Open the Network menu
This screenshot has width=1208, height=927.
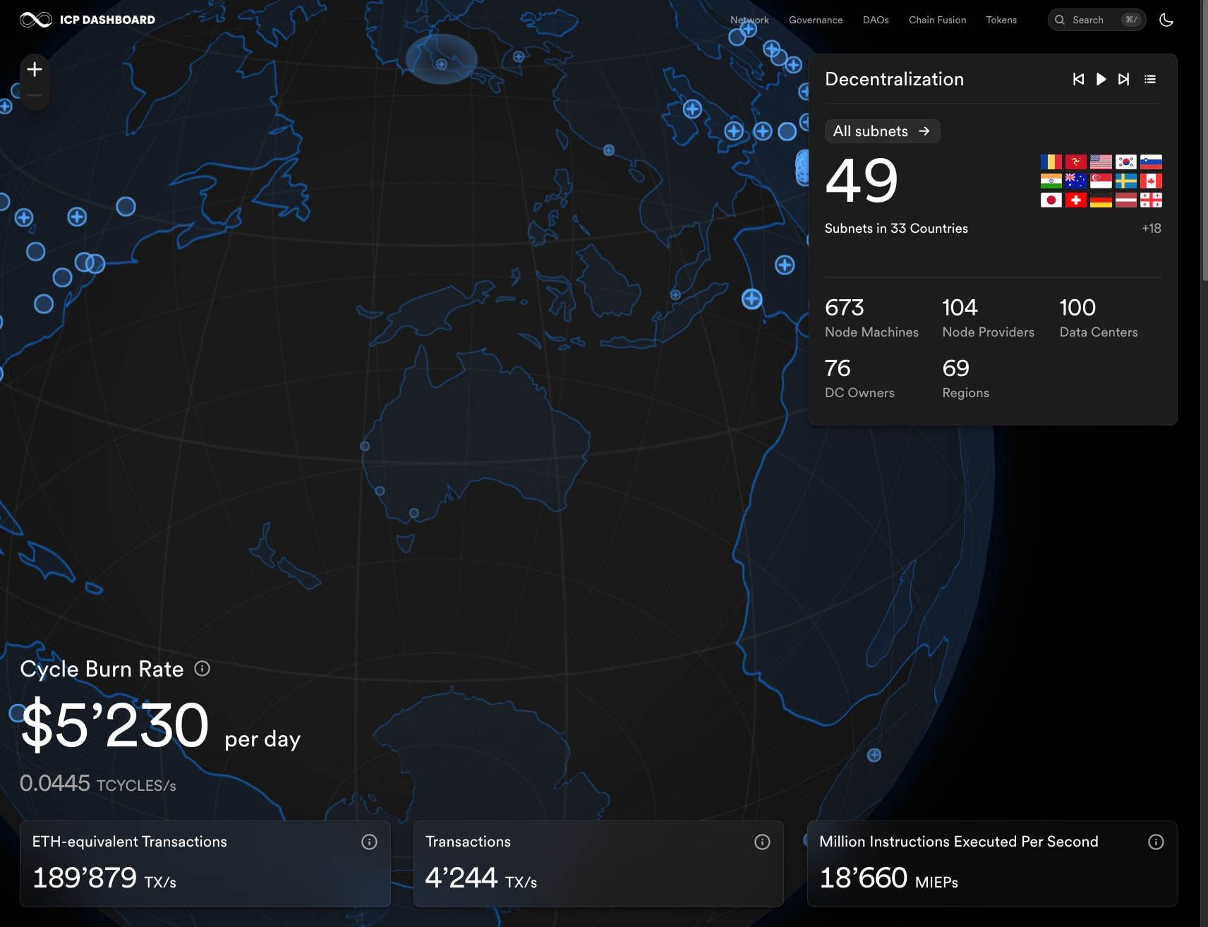tap(749, 20)
